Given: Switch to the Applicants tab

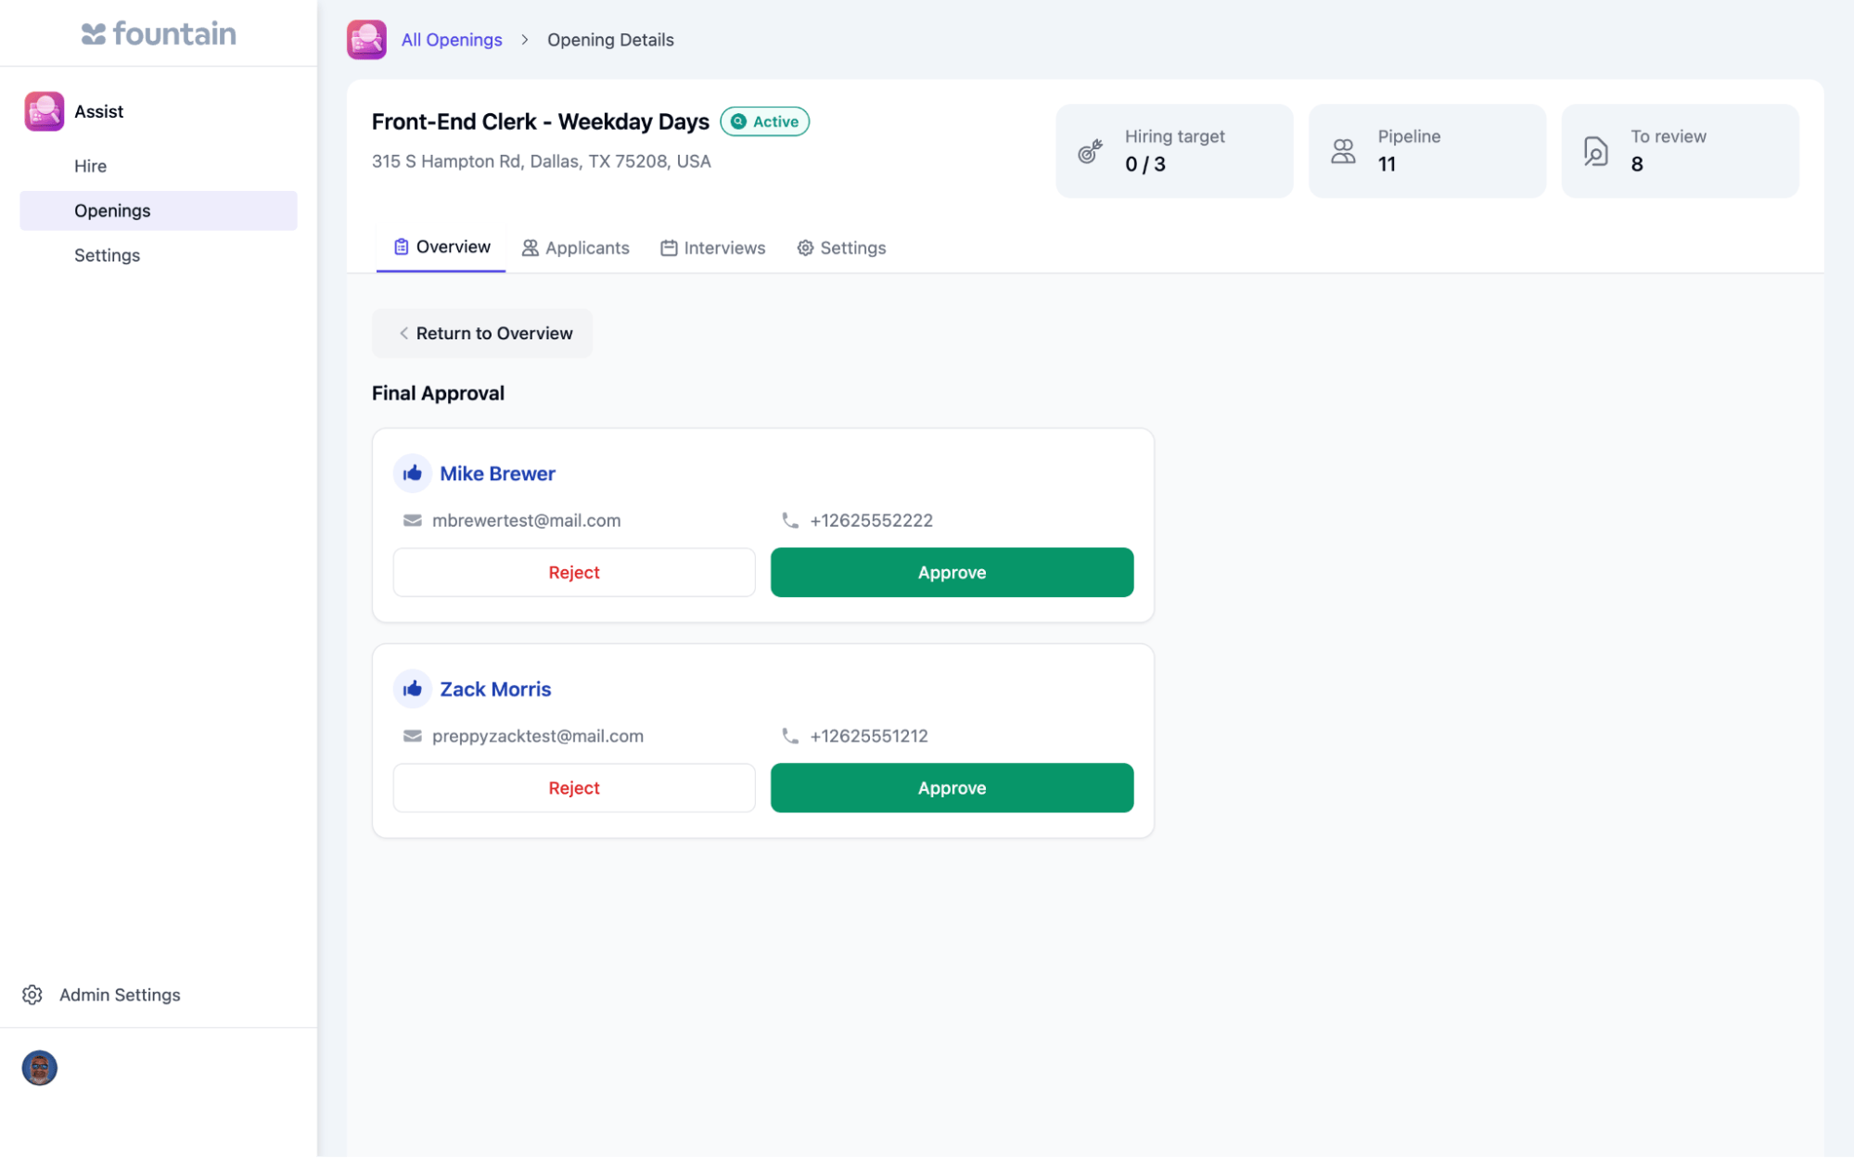Looking at the screenshot, I should click(575, 248).
